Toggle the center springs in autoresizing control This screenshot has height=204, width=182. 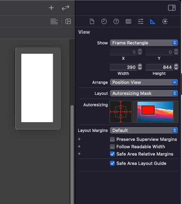tap(121, 112)
